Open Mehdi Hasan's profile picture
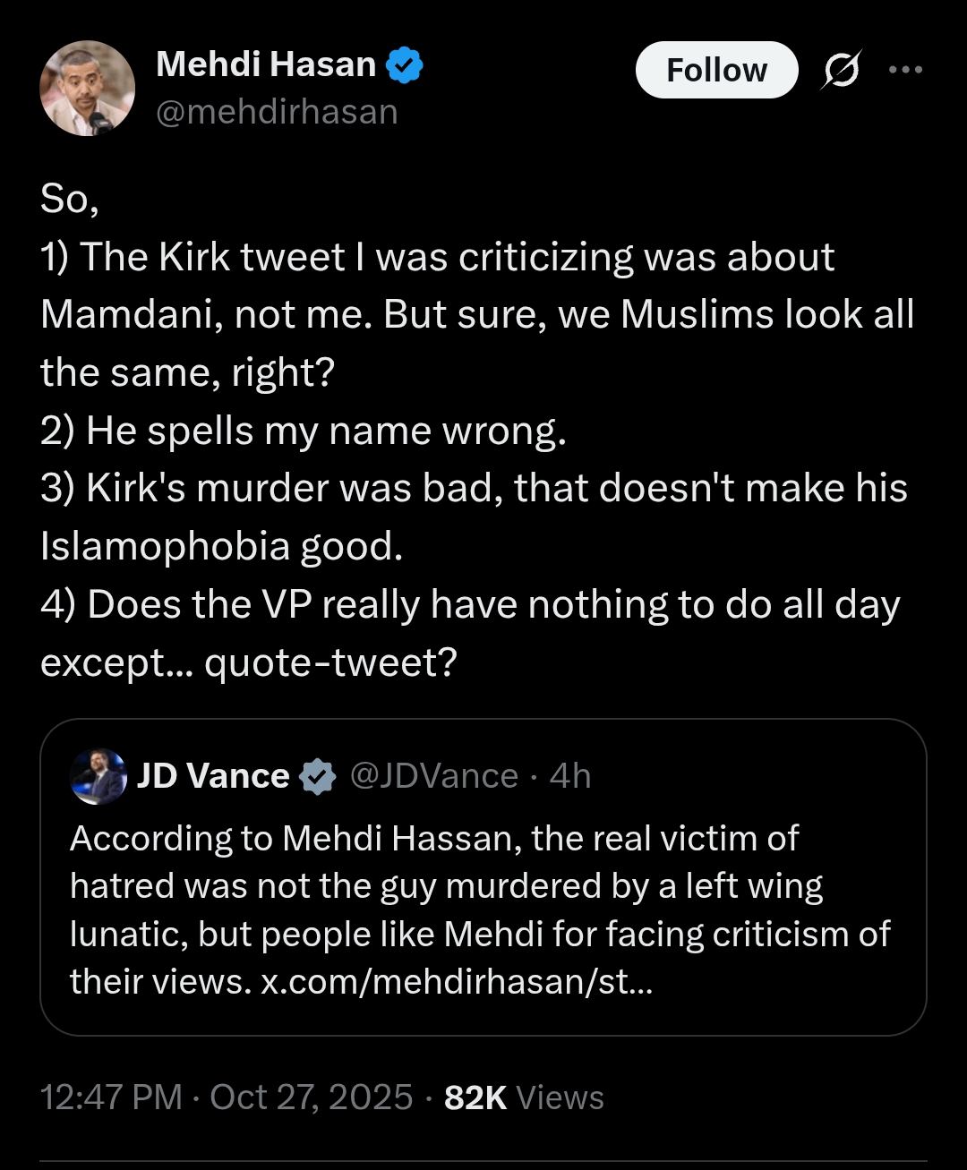Image resolution: width=967 pixels, height=1170 pixels. [87, 88]
